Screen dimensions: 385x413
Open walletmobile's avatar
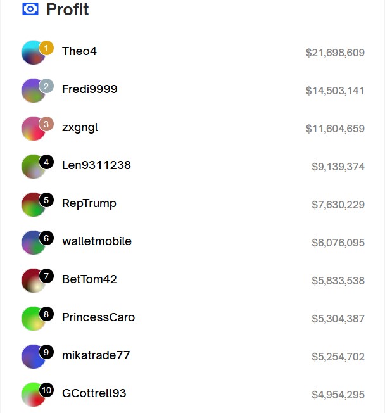pos(33,243)
